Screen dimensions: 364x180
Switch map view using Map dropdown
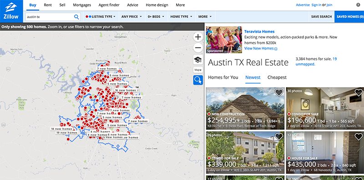[x=198, y=70]
